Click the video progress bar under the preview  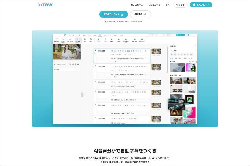click(67, 61)
